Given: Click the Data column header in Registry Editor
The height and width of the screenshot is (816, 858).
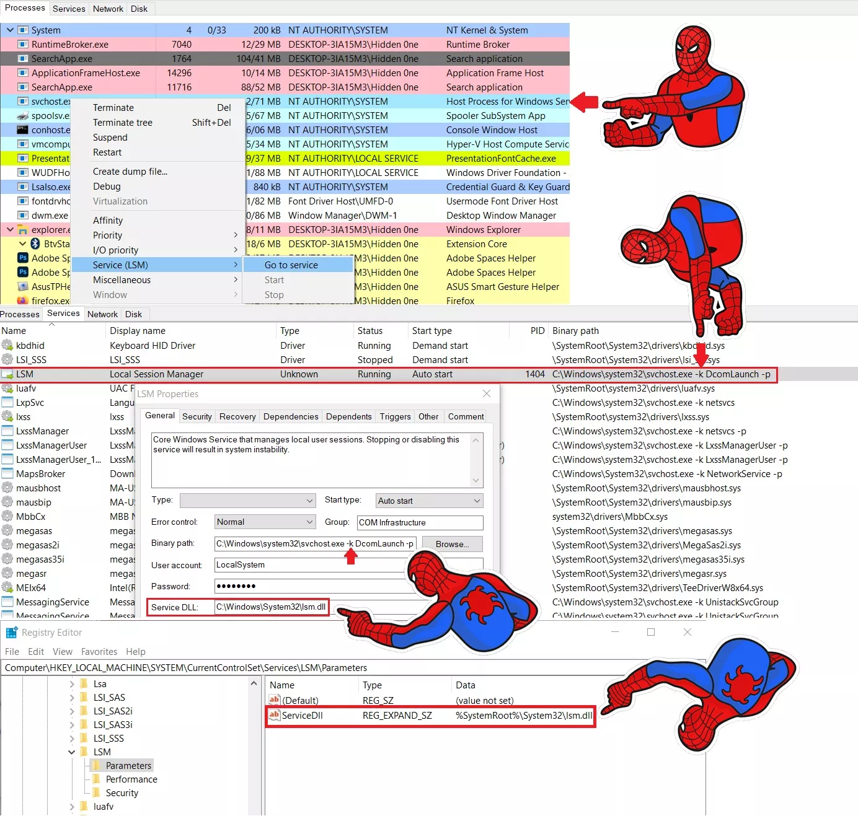Looking at the screenshot, I should (x=466, y=685).
